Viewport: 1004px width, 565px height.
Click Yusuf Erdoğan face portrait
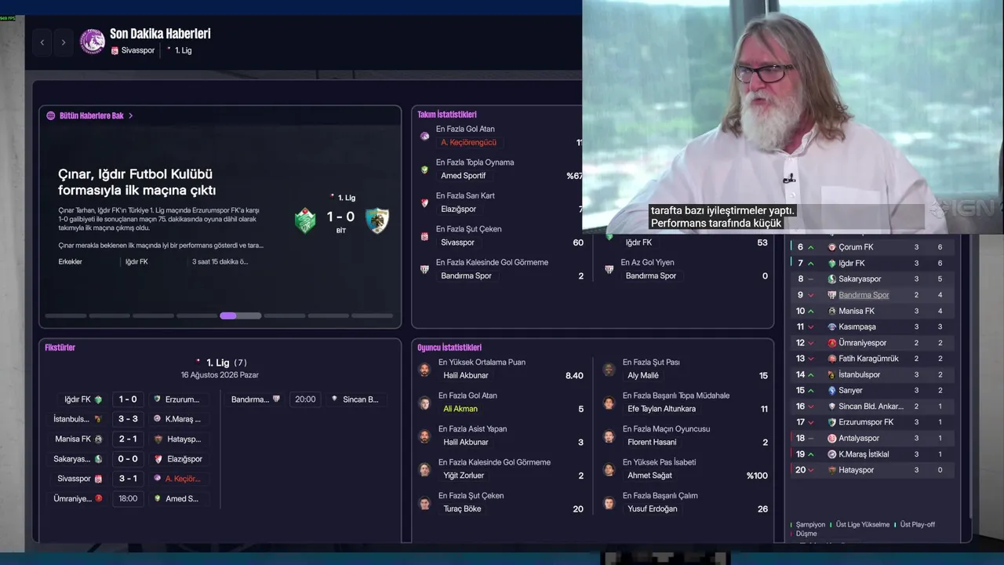click(609, 503)
